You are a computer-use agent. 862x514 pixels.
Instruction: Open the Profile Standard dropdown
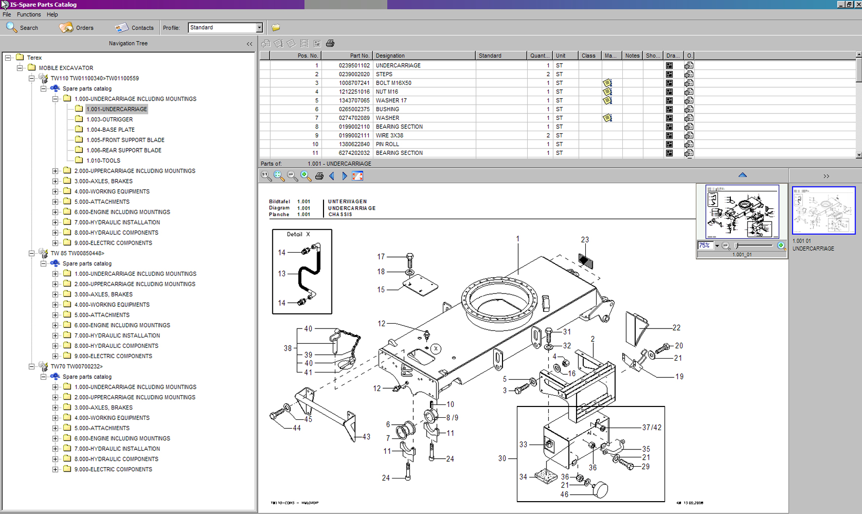[259, 28]
